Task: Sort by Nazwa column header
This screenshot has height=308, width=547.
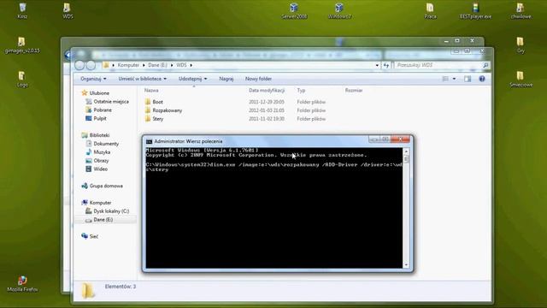Action: 151,91
